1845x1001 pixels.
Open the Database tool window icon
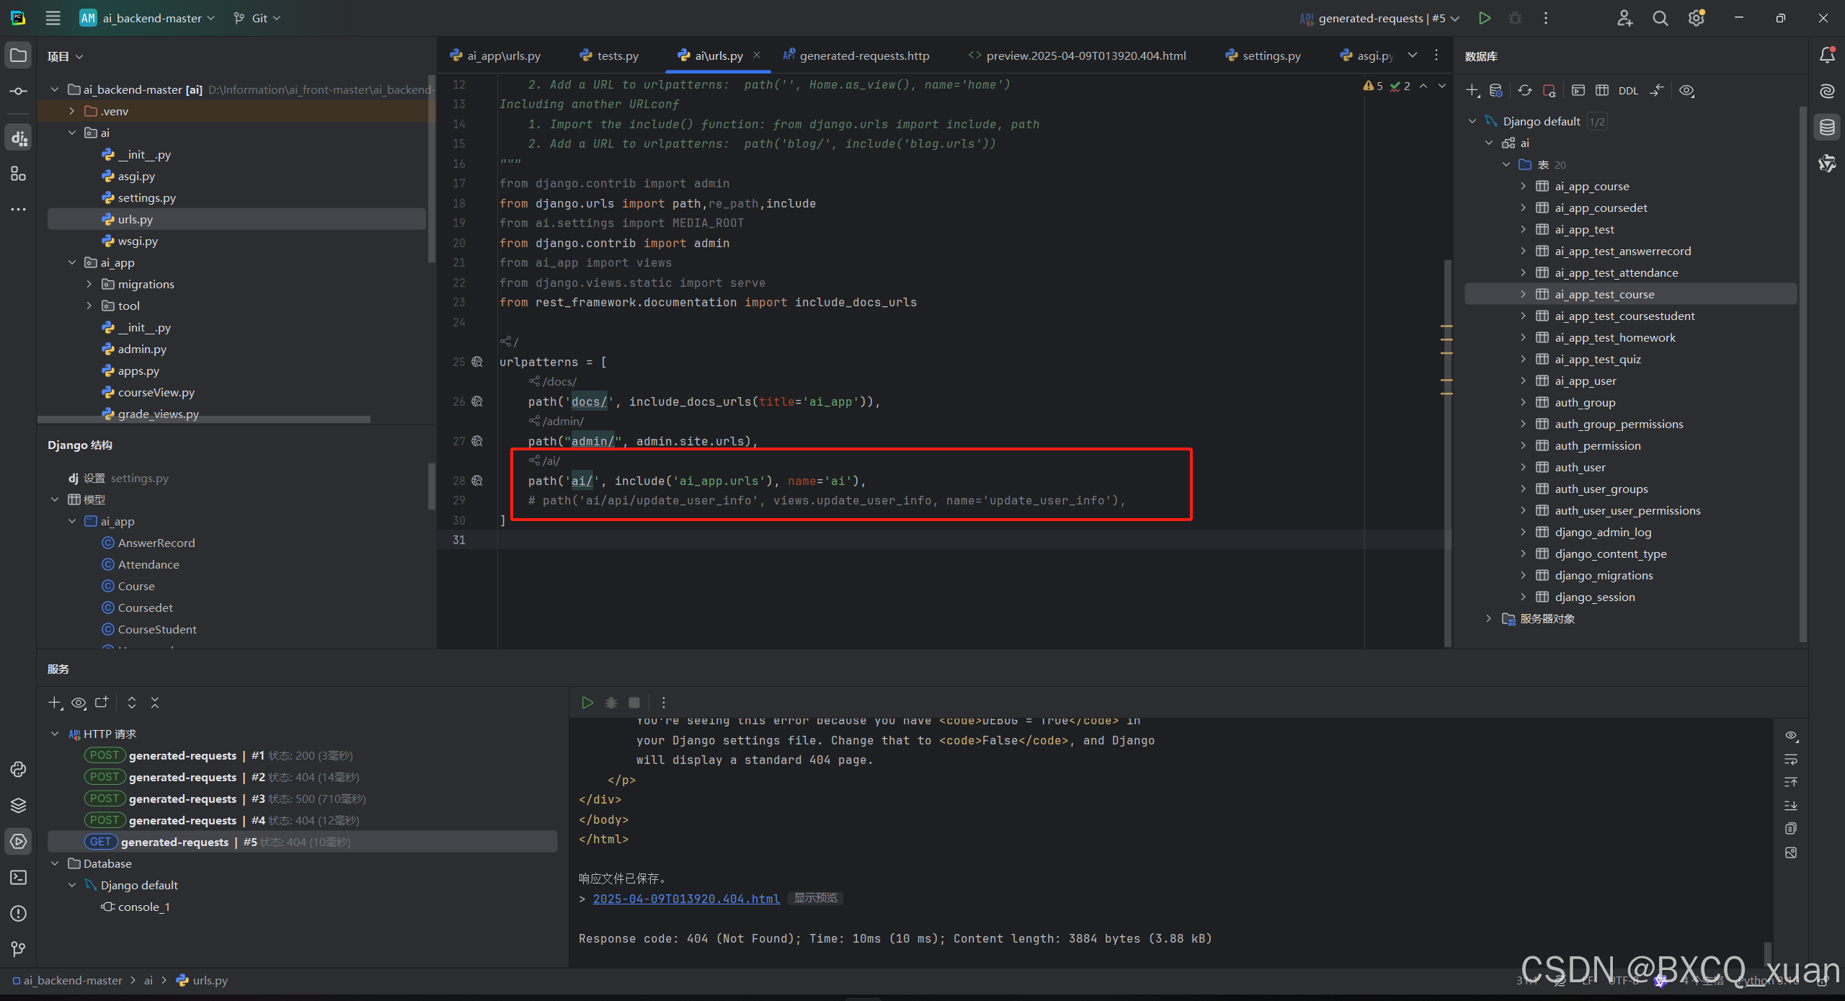click(x=1827, y=128)
